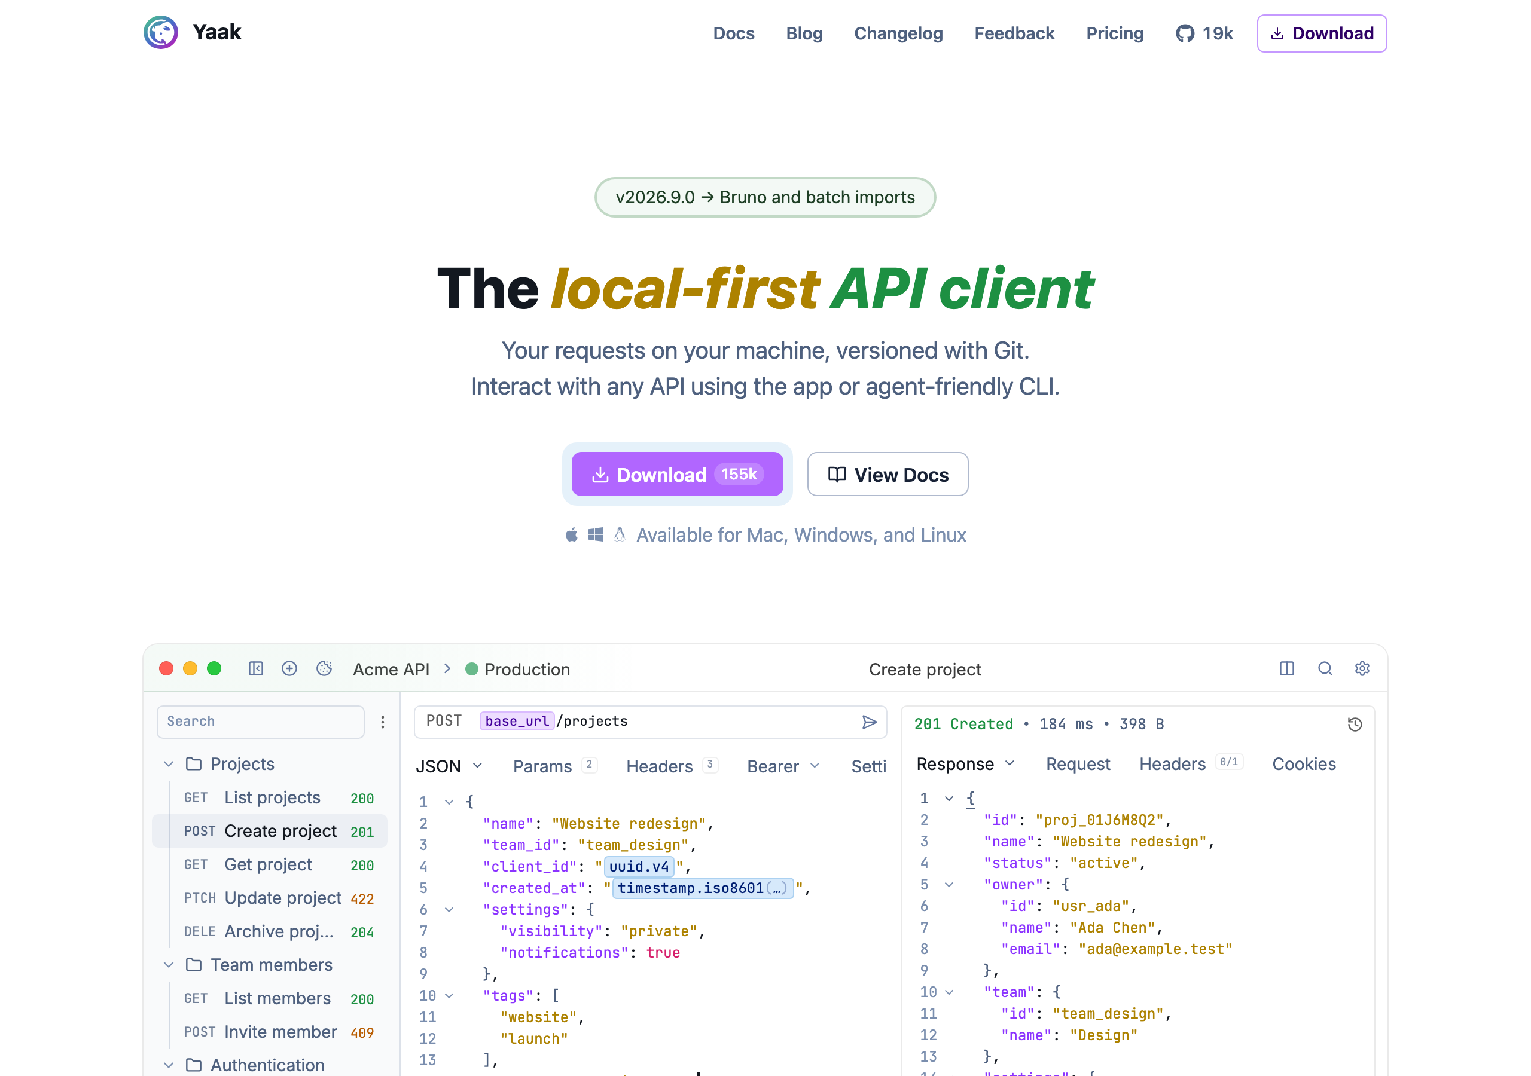Fold the owner object on response line 5
This screenshot has width=1531, height=1076.
[x=949, y=885]
